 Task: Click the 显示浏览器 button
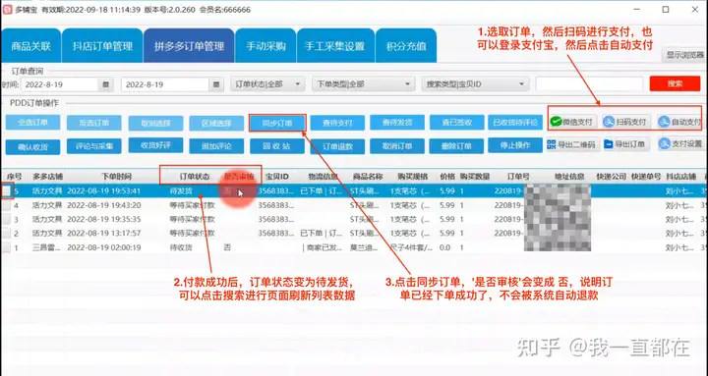[x=684, y=55]
